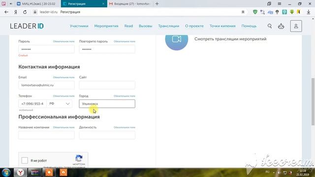Click the Повторите пароль field

[107, 49]
